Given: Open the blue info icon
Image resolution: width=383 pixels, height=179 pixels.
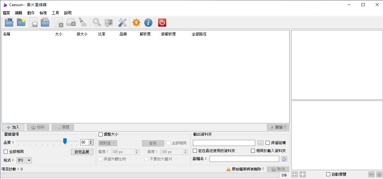Looking at the screenshot, I should (148, 22).
